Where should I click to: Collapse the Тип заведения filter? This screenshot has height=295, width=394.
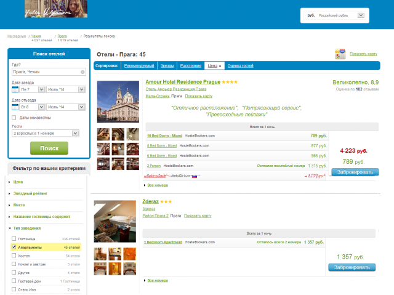pyautogui.click(x=26, y=228)
